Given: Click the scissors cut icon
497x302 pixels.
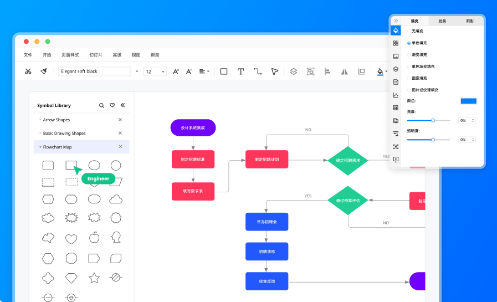Looking at the screenshot, I should click(x=28, y=71).
